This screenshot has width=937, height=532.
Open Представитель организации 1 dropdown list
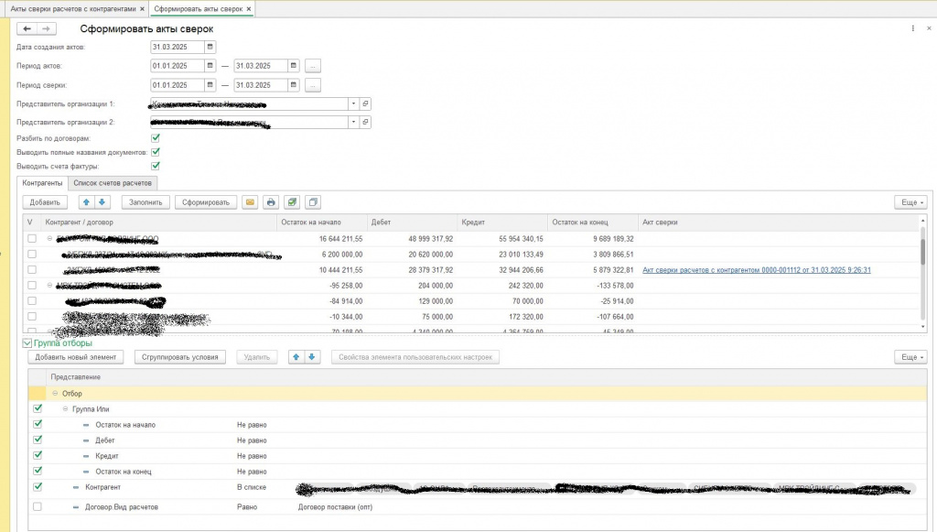353,103
